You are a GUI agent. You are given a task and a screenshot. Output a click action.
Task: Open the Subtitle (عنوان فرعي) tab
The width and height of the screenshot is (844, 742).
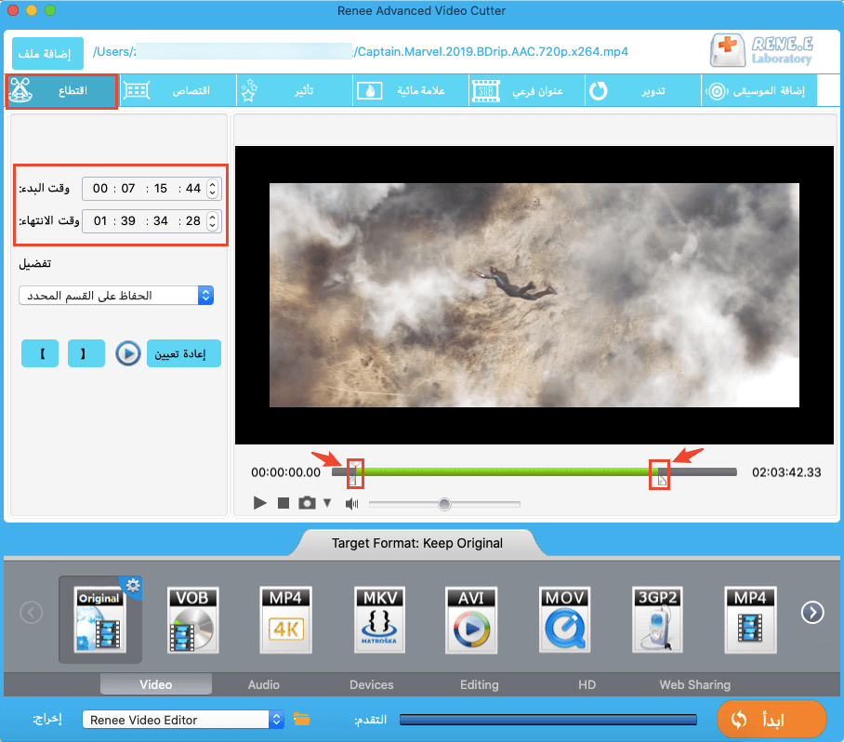click(x=527, y=90)
